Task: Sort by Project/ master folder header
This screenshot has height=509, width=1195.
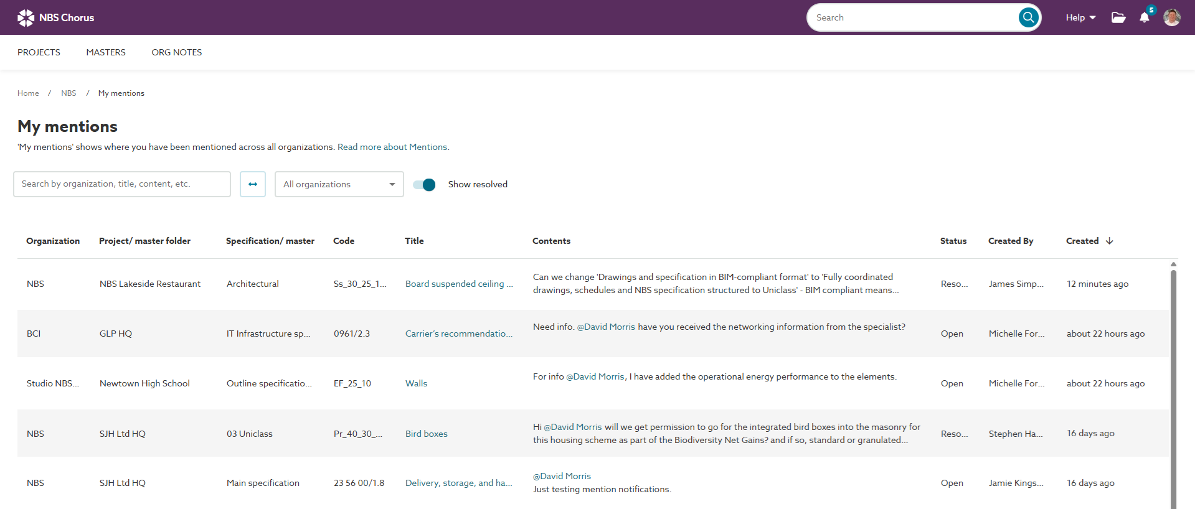Action: click(x=144, y=241)
